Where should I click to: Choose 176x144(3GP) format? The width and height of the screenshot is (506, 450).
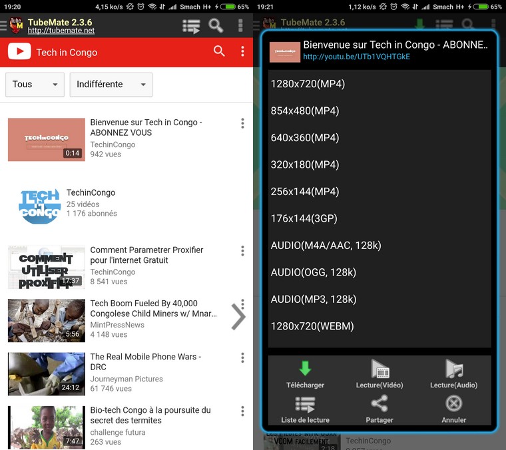(379, 218)
